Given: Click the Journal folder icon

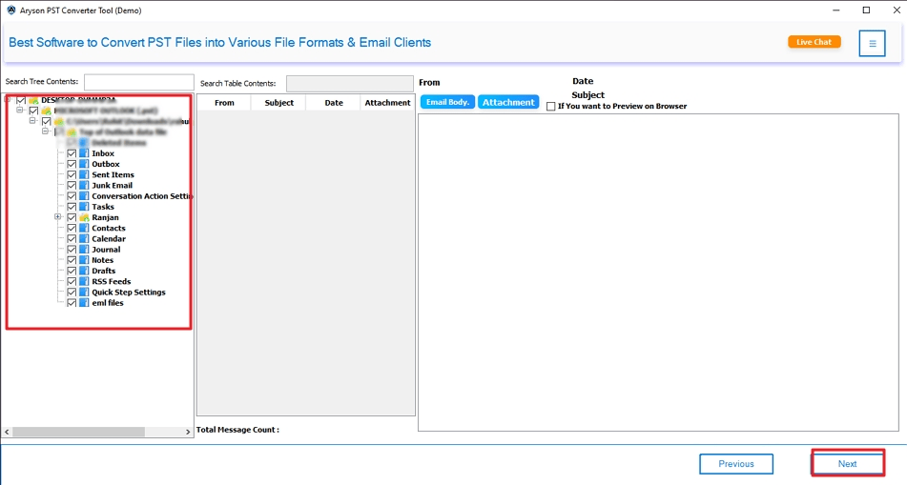Looking at the screenshot, I should pyautogui.click(x=84, y=250).
